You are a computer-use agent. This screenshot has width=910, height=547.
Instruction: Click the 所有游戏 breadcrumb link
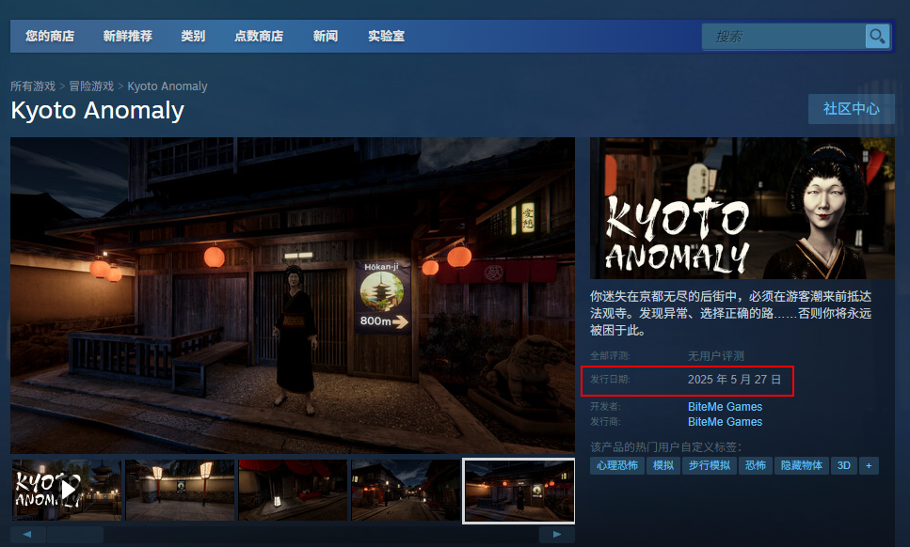pyautogui.click(x=33, y=86)
